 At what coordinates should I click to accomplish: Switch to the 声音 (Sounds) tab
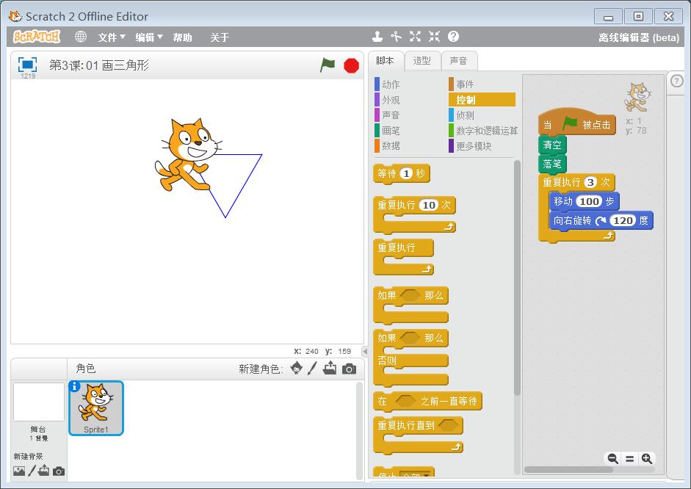(458, 61)
